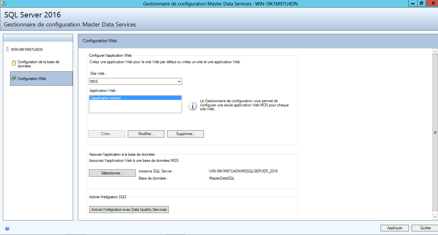Activate integration with Data Quality Services
The width and height of the screenshot is (438, 235).
tap(129, 210)
